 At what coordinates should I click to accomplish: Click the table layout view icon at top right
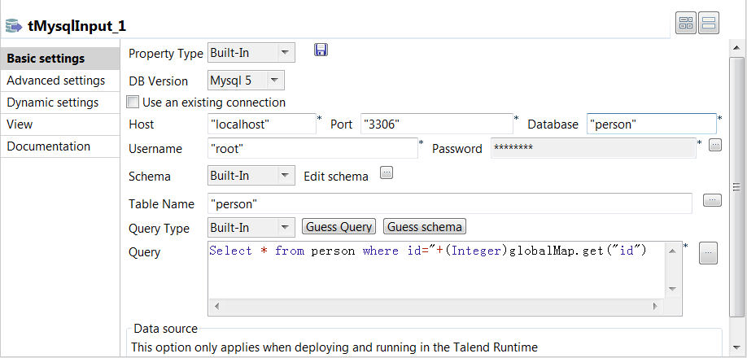(x=686, y=24)
